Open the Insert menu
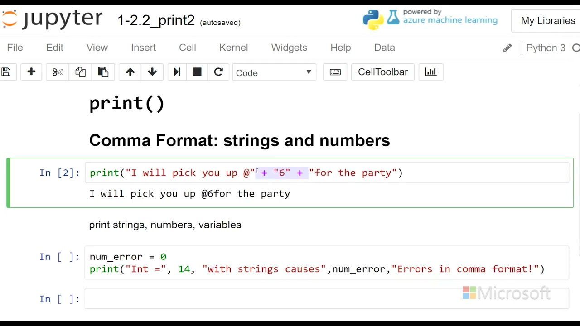Viewport: 580px width, 326px height. [143, 48]
